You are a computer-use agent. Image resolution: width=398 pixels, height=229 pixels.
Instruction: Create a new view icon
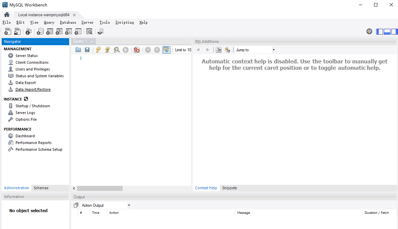pos(59,31)
